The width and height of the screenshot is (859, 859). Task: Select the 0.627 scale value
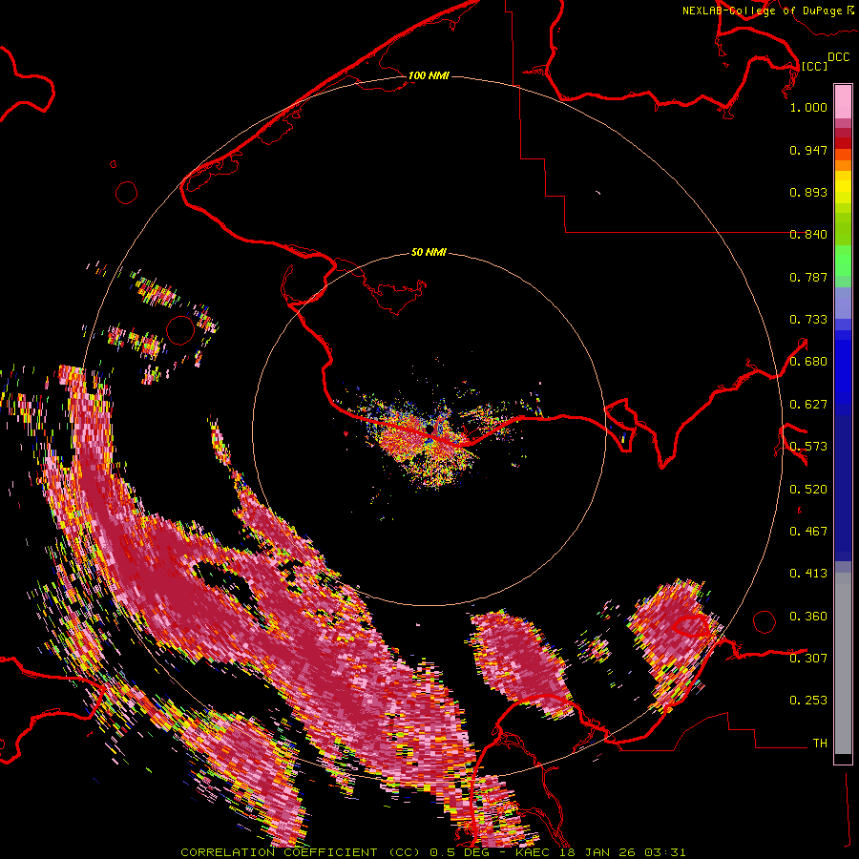click(808, 405)
